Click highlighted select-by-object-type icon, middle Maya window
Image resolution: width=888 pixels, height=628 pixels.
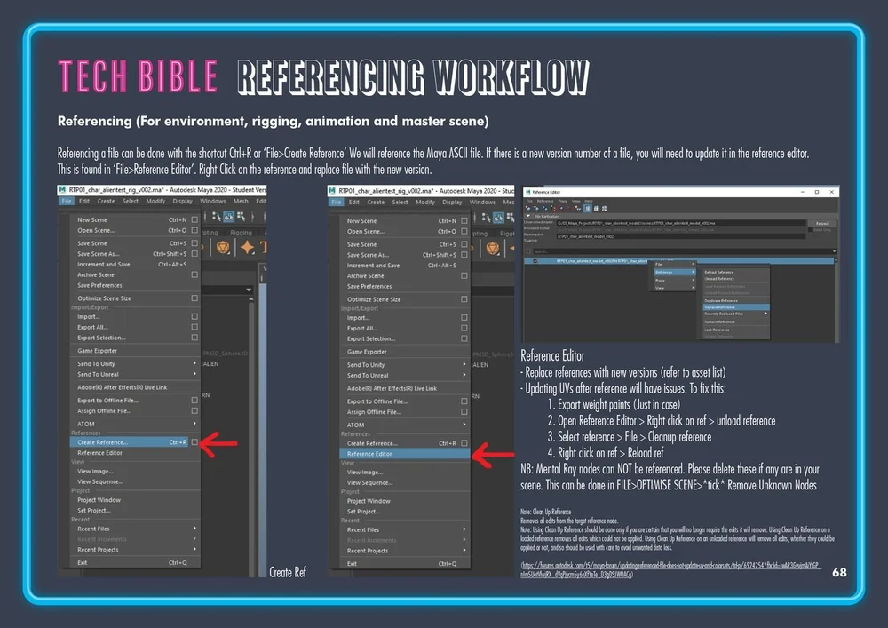[498, 218]
